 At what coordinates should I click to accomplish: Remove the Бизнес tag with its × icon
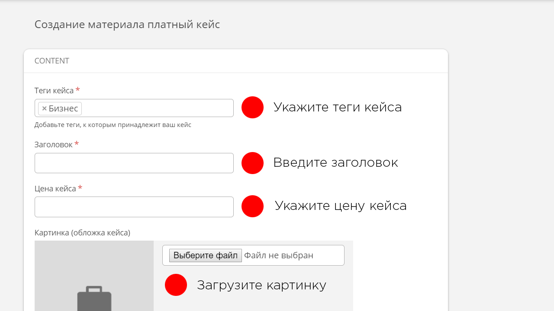tap(44, 109)
